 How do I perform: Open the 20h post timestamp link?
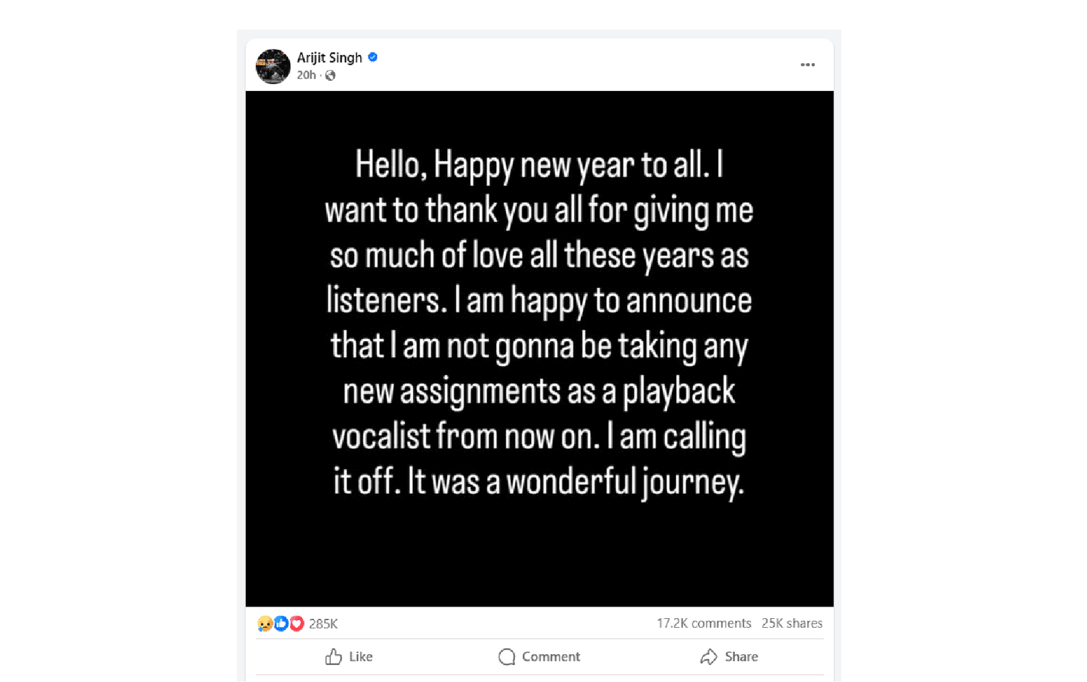[306, 75]
